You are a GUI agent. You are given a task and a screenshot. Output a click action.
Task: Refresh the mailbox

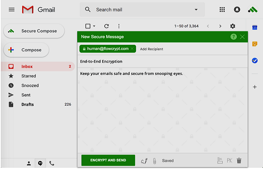(106, 26)
